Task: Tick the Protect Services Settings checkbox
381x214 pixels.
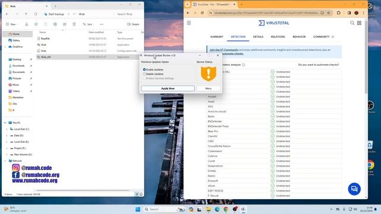Action: (x=144, y=78)
